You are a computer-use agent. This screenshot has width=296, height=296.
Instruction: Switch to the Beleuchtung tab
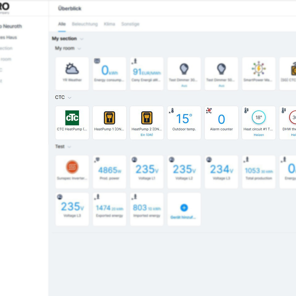tap(85, 24)
